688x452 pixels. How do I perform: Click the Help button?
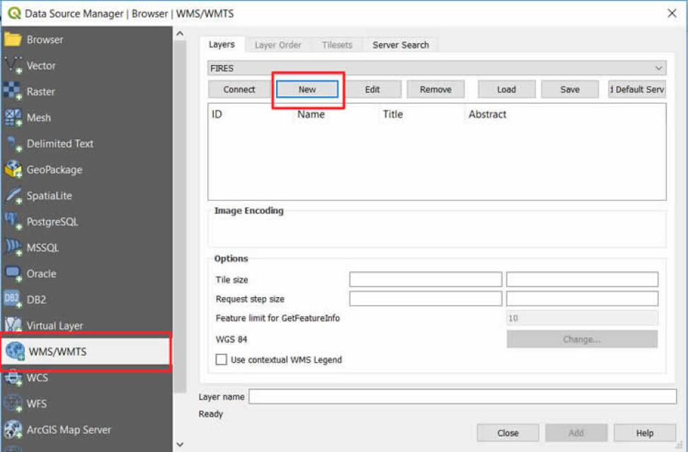point(645,433)
